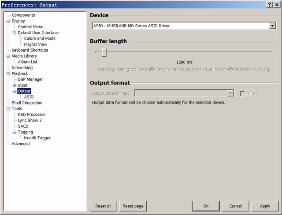Select the Advanced preferences page
Image resolution: width=282 pixels, height=215 pixels.
pos(21,144)
